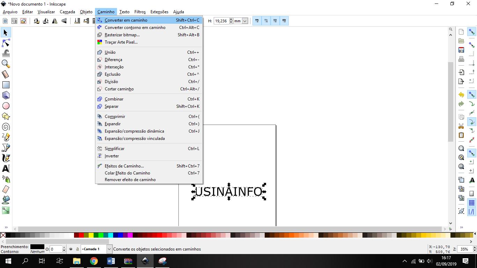Screen dimensions: 477x268
Task: Choose Diferença from the Caminho menu
Action: [x=149, y=60]
